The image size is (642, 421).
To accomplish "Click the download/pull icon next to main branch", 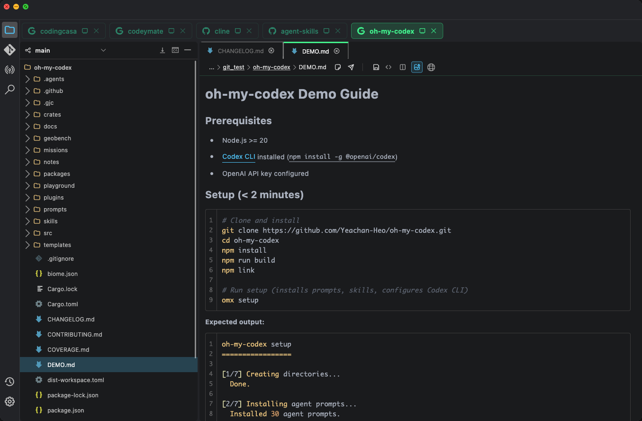I will [163, 50].
